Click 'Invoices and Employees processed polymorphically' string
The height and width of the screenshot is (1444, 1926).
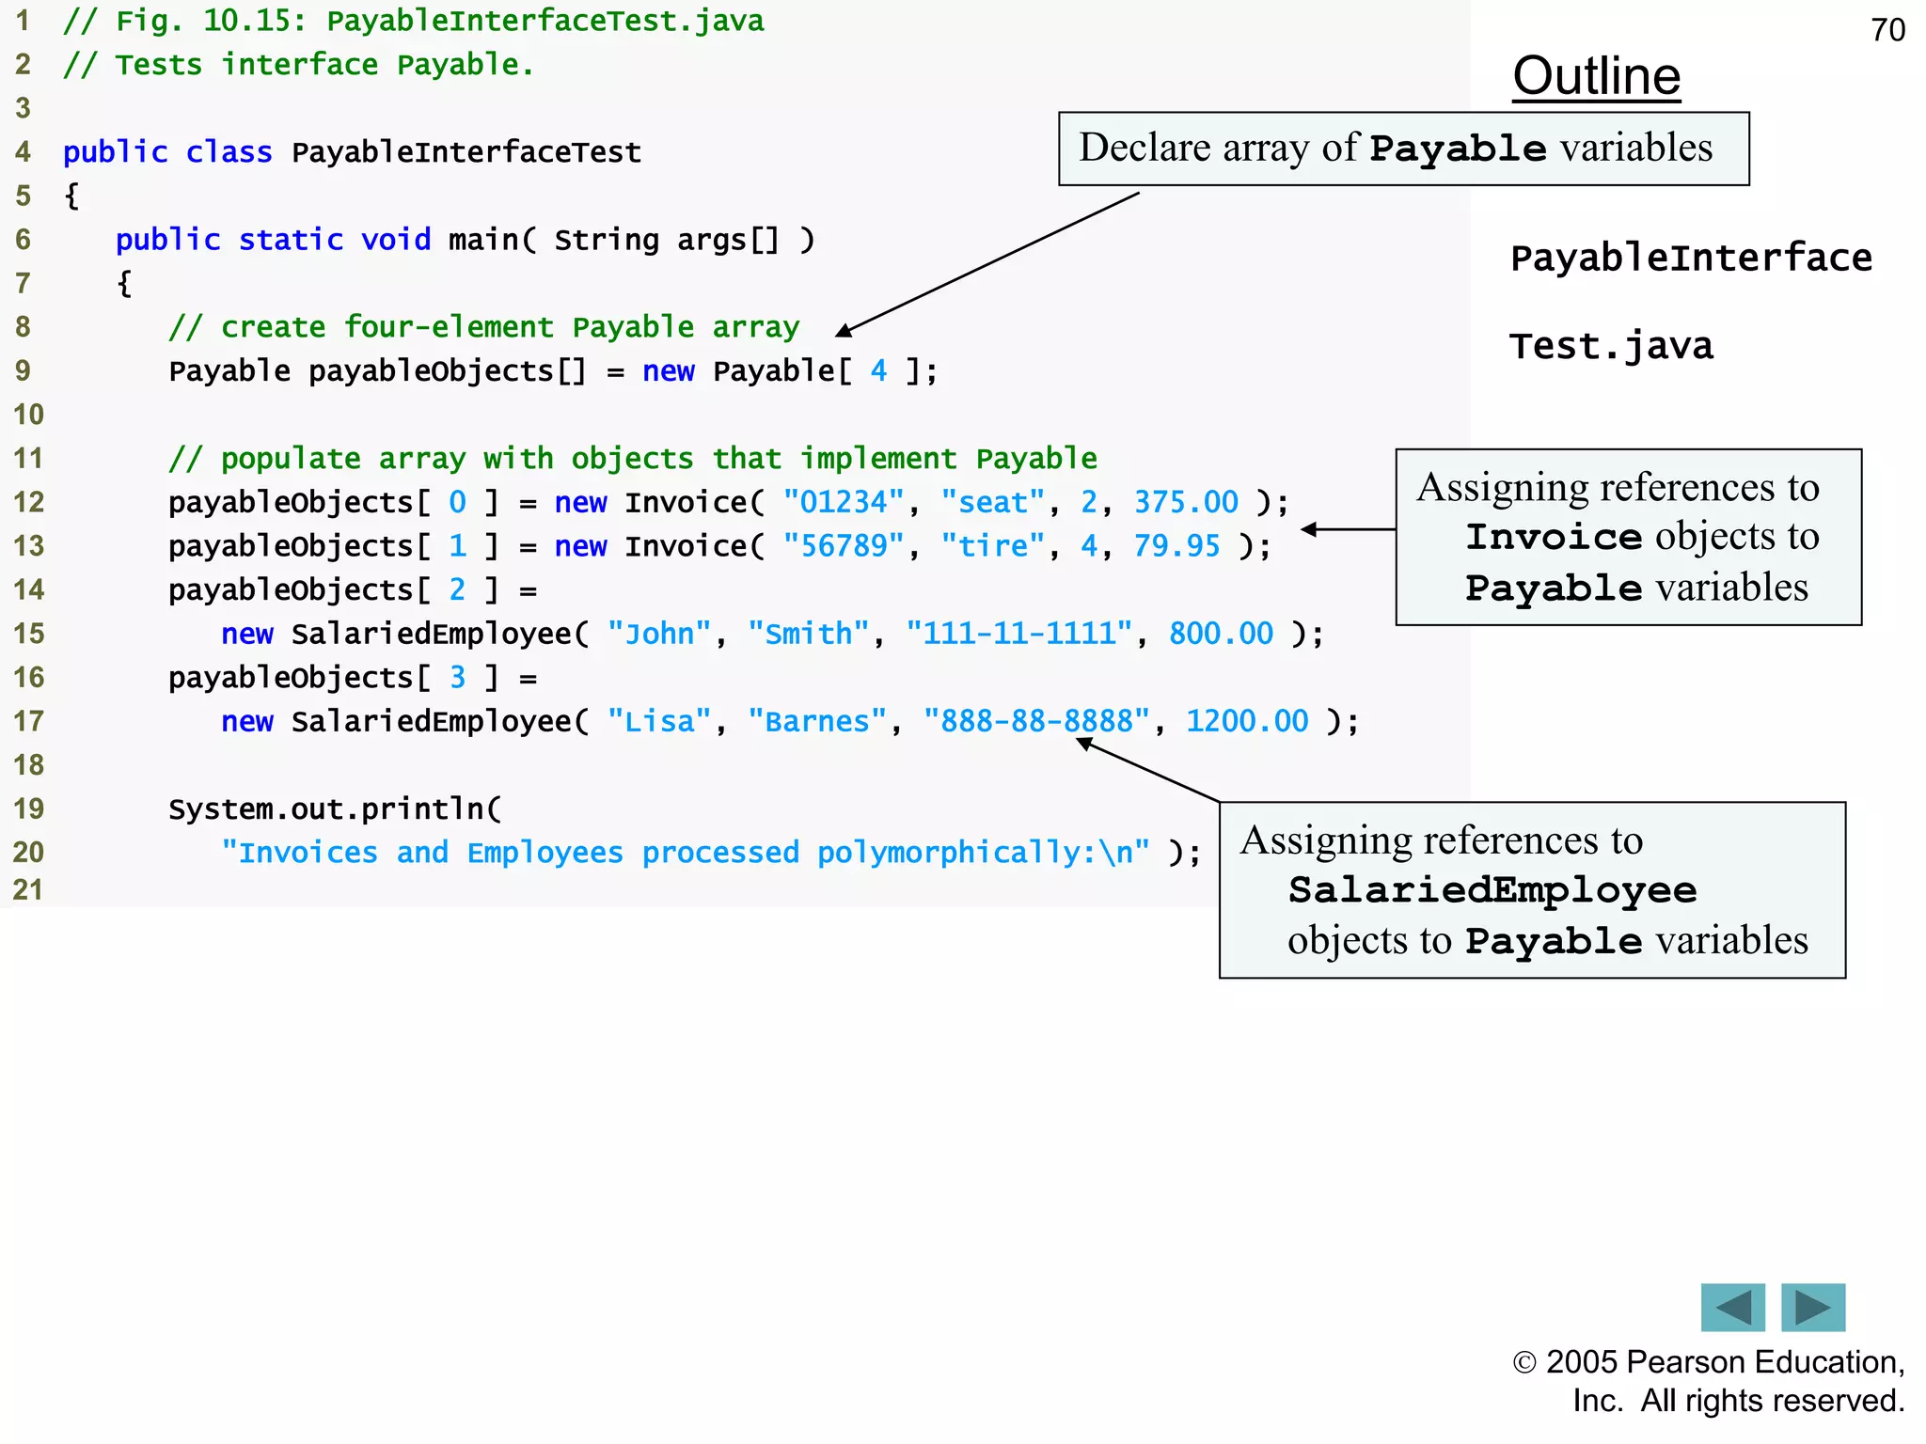686,853
